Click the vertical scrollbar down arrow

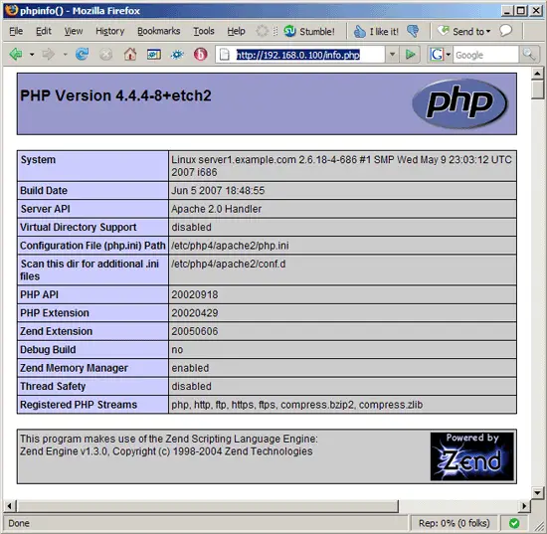point(537,492)
